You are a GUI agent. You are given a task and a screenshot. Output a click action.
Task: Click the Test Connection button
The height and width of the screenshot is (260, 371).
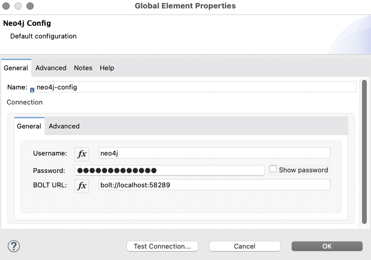click(x=162, y=246)
